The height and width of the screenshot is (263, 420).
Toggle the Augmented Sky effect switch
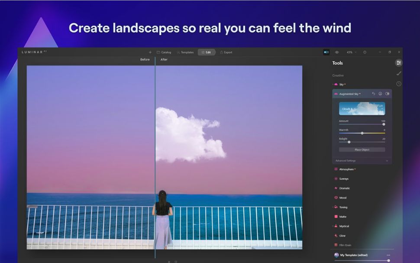[x=387, y=94]
